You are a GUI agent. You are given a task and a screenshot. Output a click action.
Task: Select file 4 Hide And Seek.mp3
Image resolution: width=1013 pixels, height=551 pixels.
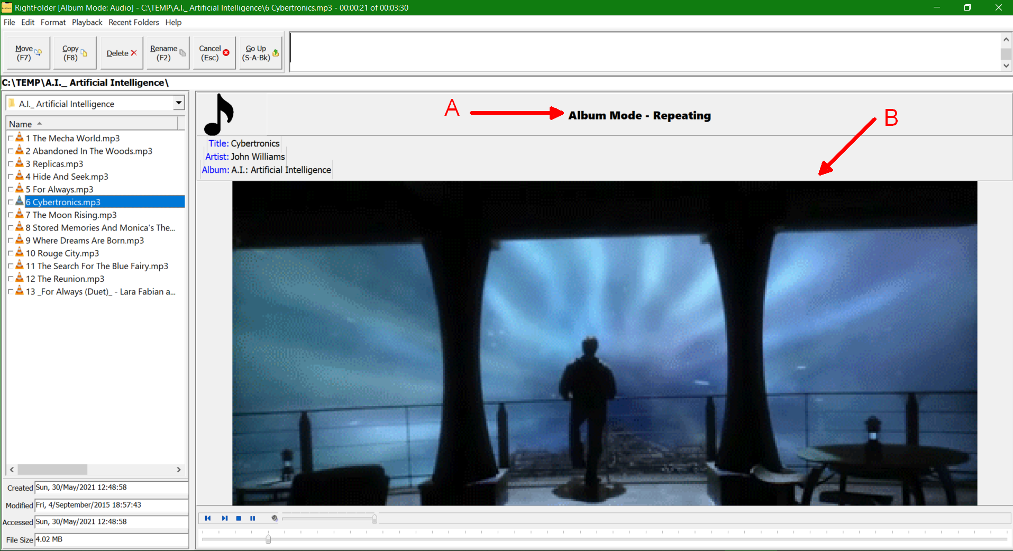click(67, 177)
